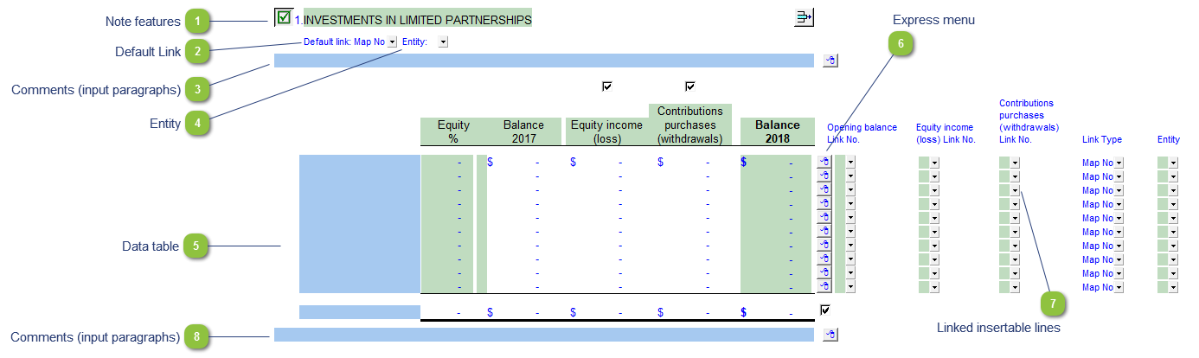The image size is (1199, 358).
Task: Expand the Entity dropdown under the title
Action: (x=444, y=42)
